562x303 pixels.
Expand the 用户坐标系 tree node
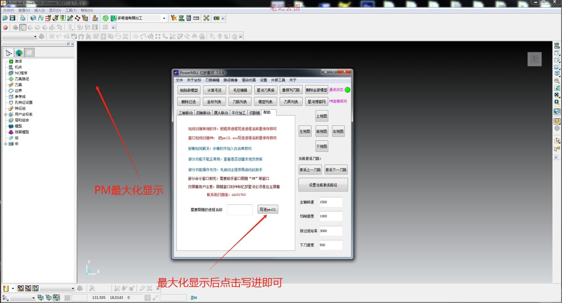coord(5,114)
